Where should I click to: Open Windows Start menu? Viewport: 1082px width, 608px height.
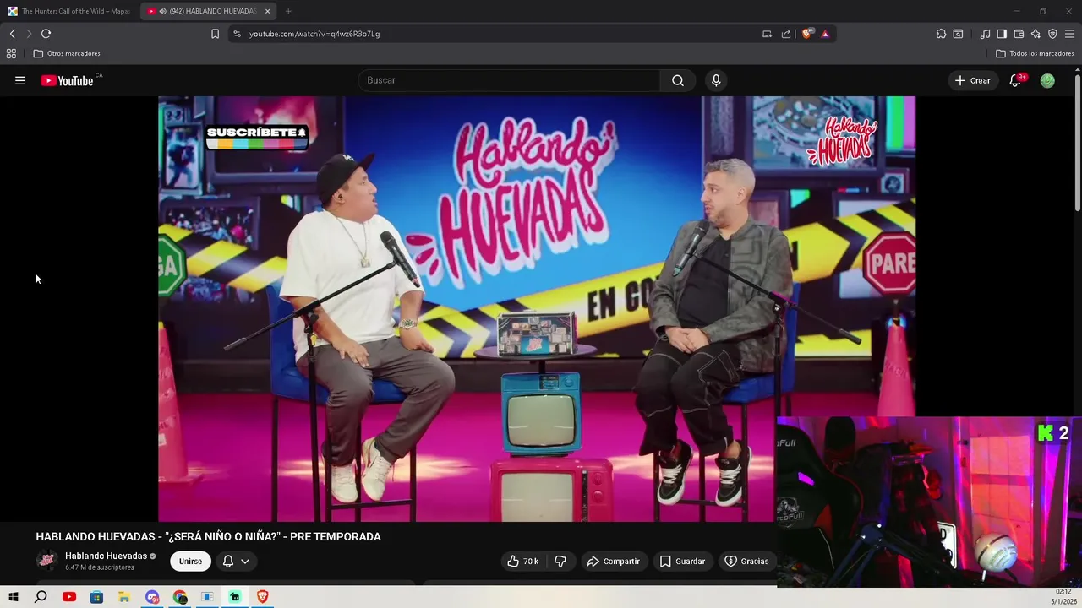[x=13, y=597]
